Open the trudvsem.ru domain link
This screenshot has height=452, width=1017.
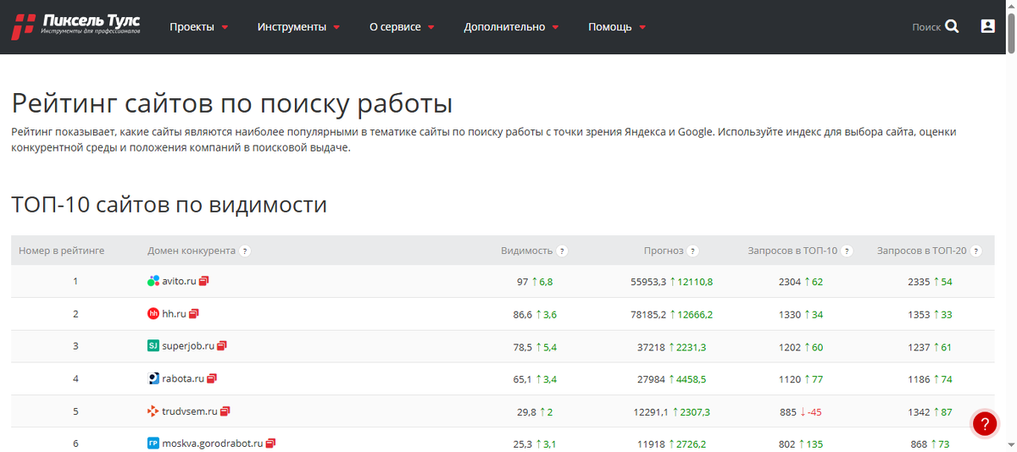pyautogui.click(x=190, y=411)
